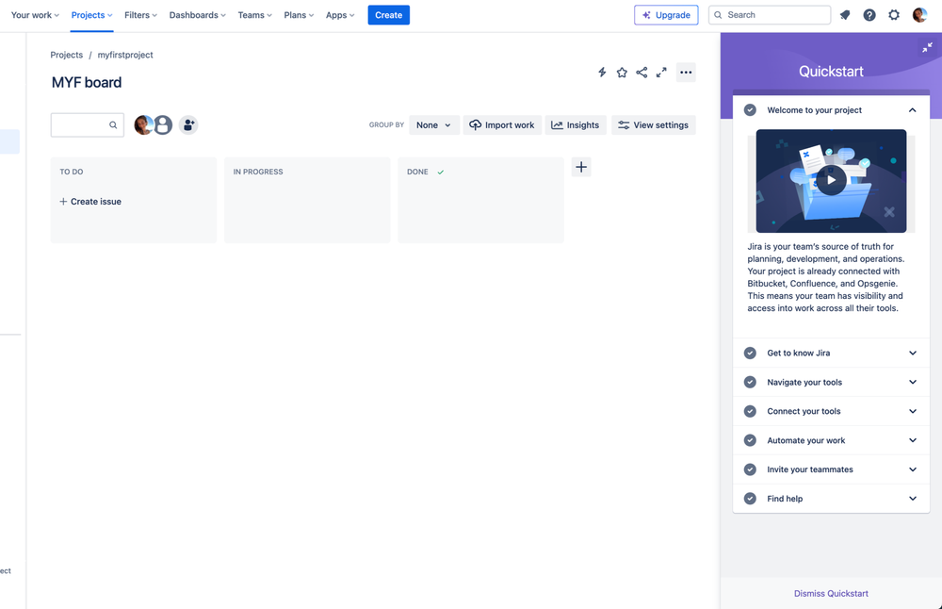Click the IN PROGRESS column header
This screenshot has height=609, width=942.
click(x=258, y=172)
